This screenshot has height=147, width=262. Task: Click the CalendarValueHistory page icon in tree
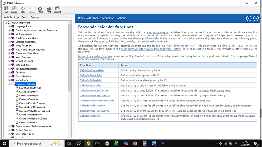(17, 115)
